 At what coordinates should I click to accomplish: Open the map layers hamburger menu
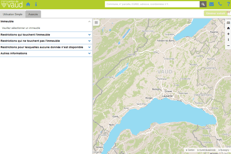point(96,23)
